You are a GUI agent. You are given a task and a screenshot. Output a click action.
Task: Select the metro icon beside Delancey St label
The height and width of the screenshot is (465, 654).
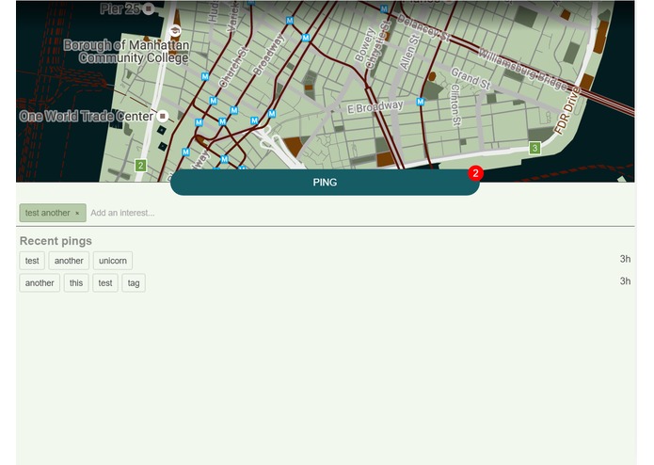pos(384,8)
